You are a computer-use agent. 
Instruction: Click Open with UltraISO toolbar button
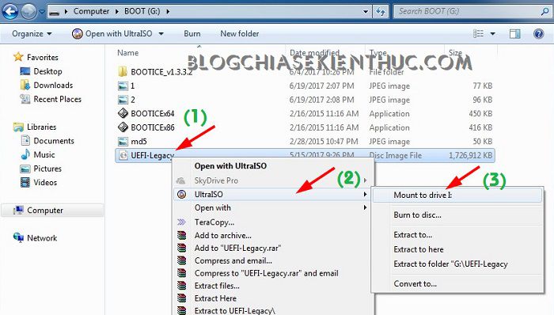112,34
